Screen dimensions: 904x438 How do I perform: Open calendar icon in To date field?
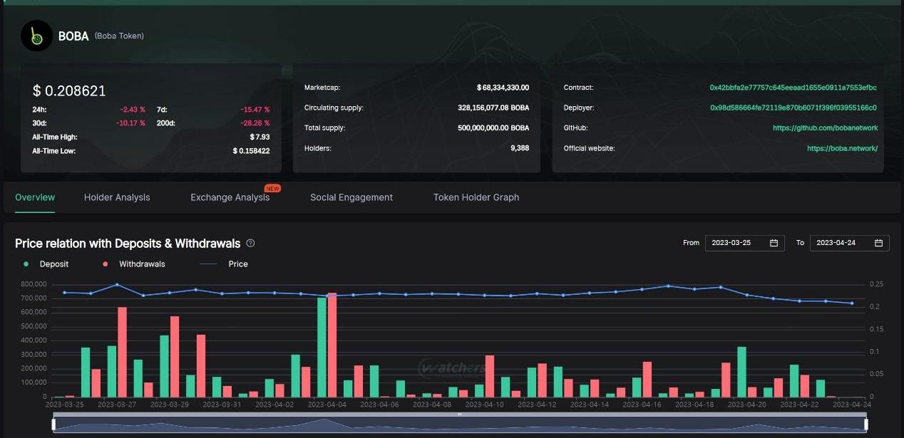(x=878, y=243)
